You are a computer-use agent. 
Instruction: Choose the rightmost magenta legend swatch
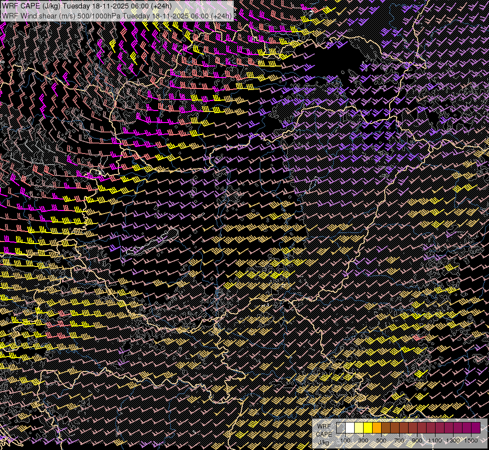pos(476,428)
